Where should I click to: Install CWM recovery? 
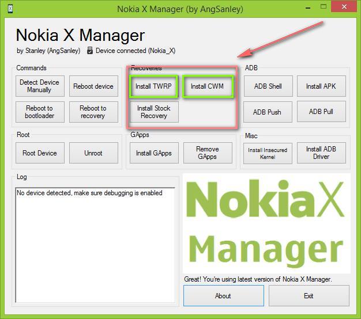coord(208,86)
